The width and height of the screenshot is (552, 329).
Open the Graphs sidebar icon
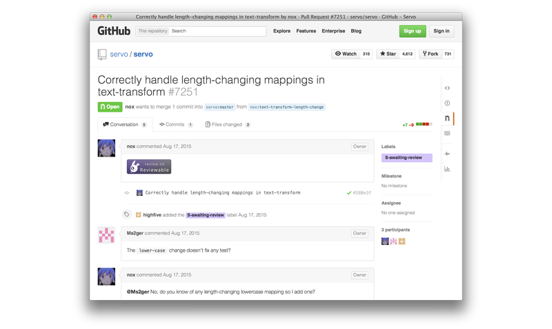coord(447,169)
